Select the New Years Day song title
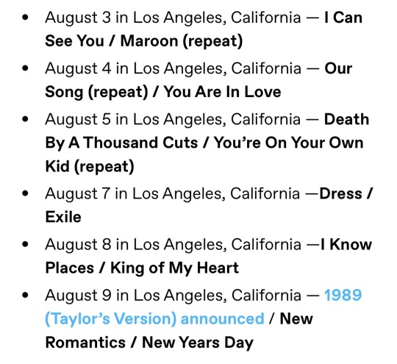This screenshot has width=397, height=364. [198, 343]
